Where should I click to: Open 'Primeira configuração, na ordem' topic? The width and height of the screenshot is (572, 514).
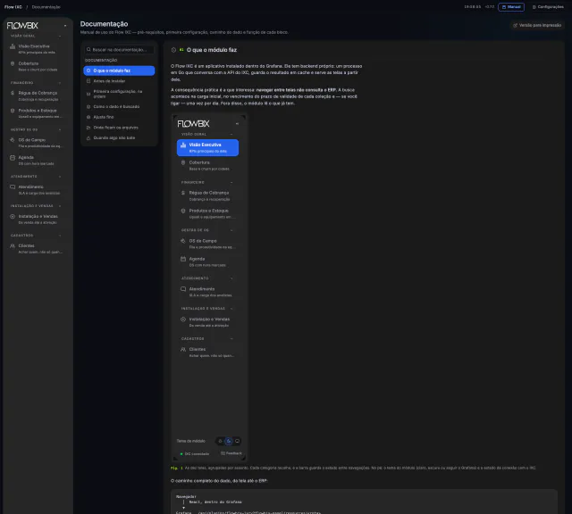tap(119, 94)
